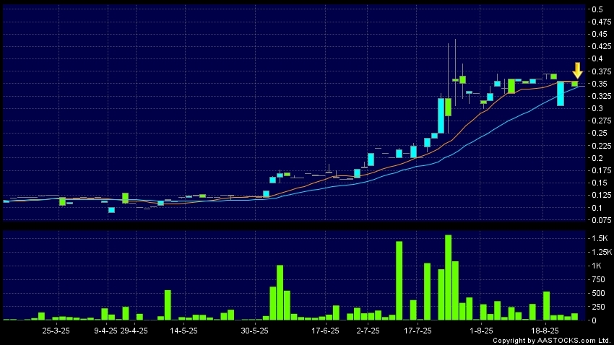Click the second-tallest volume bar, just left of 17-7-25
Viewport: 614px width, 345px height.
(x=399, y=281)
